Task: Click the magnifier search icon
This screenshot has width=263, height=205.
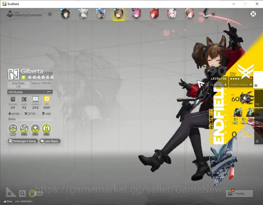Action: point(22,194)
